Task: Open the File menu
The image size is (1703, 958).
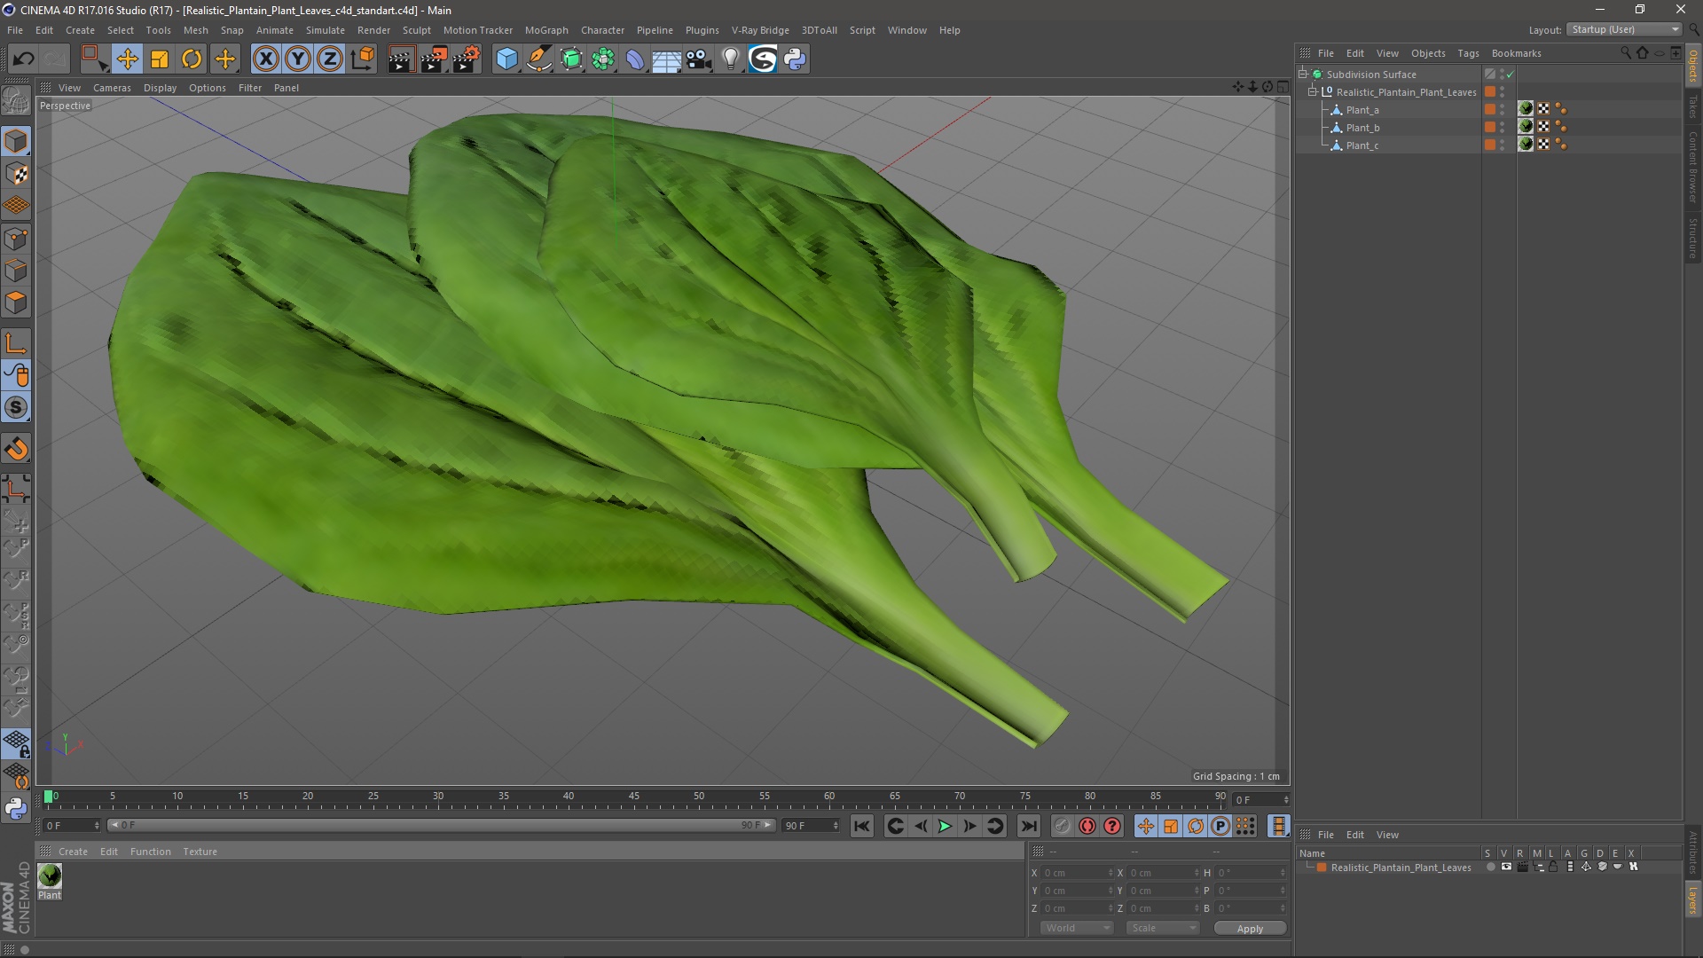Action: click(15, 30)
